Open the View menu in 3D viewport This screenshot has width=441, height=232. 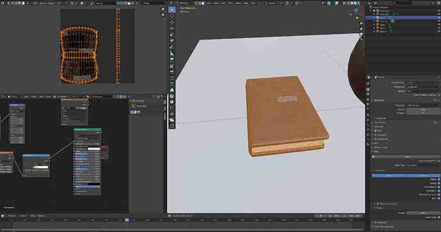click(209, 3)
